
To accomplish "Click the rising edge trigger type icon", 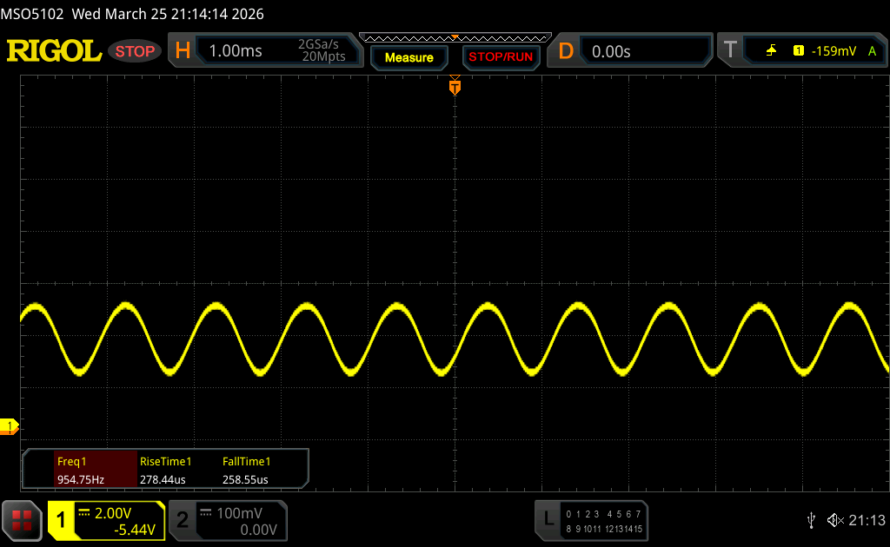I will coord(771,51).
